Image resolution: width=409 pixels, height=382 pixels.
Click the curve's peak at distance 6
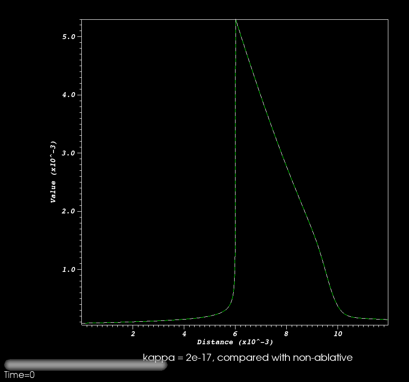coord(236,20)
